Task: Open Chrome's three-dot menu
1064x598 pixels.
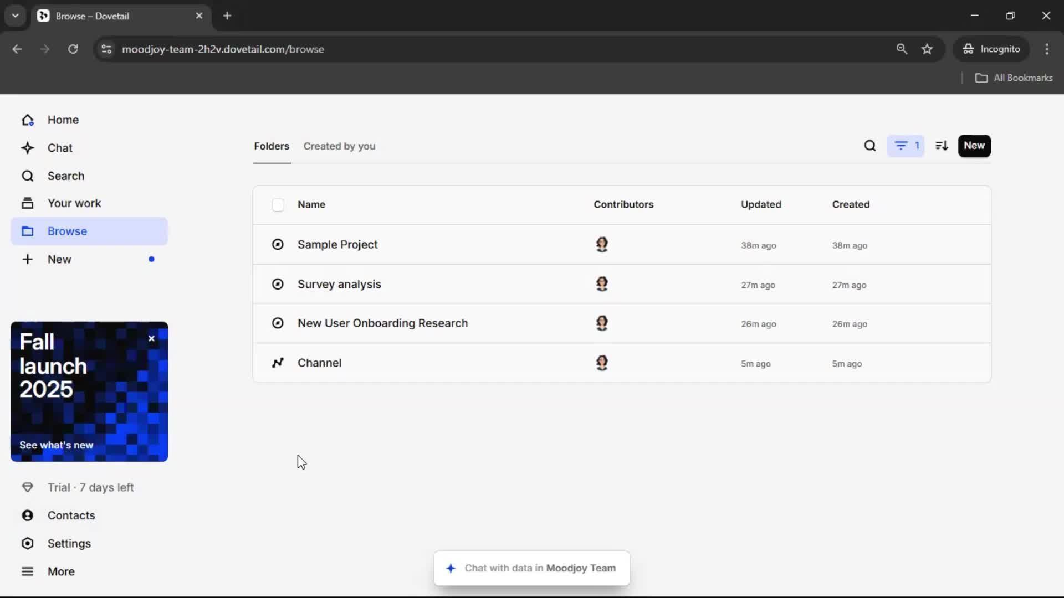Action: (x=1047, y=49)
